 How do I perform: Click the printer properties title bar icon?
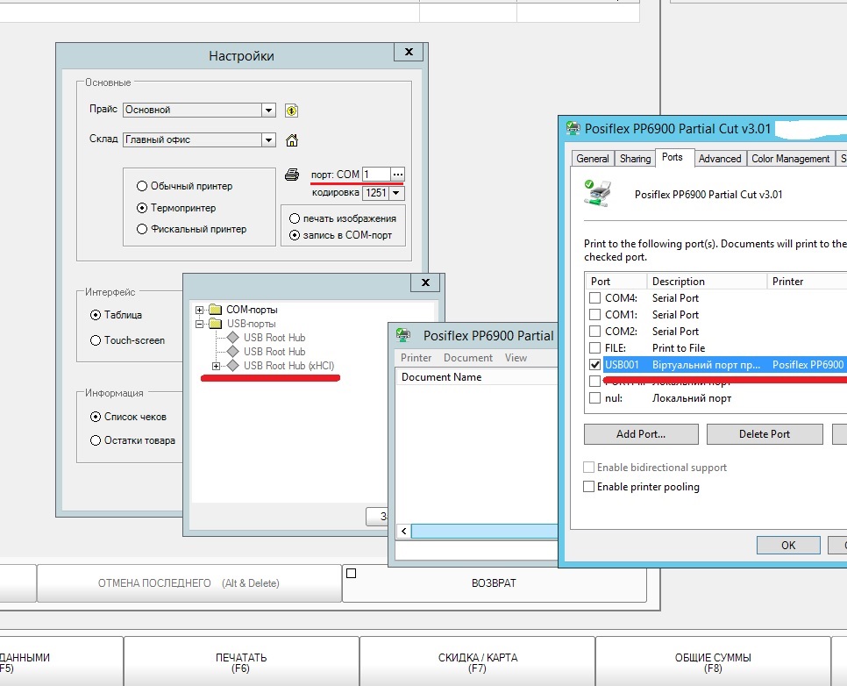tap(573, 129)
